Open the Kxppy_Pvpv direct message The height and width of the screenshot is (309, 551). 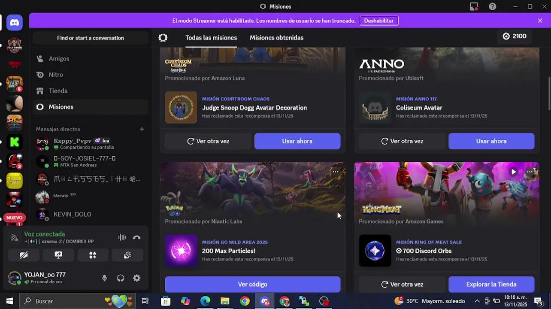[91, 144]
